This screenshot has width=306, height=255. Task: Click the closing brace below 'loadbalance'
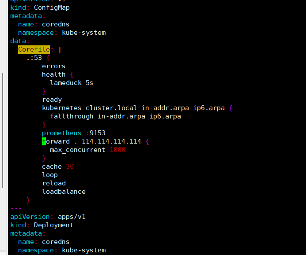coord(28,200)
